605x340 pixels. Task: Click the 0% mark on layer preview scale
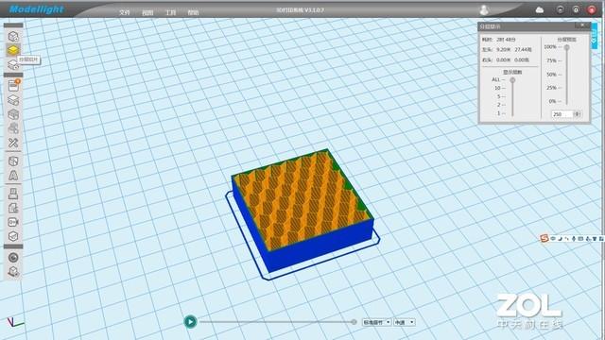(x=552, y=101)
